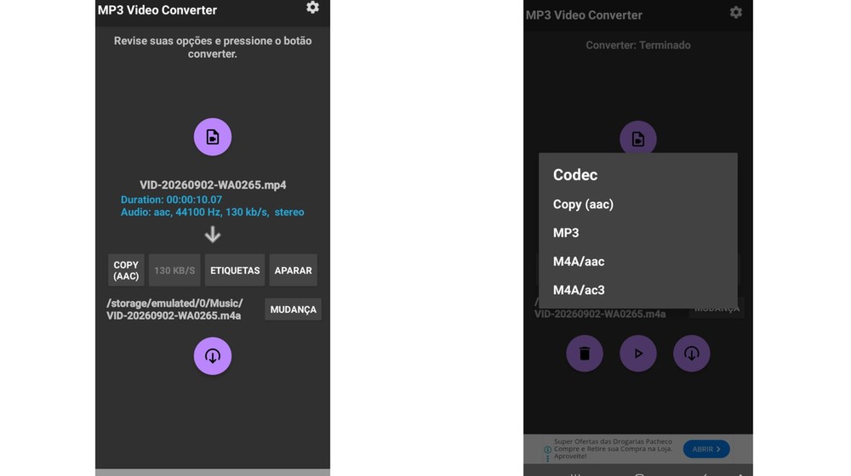Image resolution: width=851 pixels, height=476 pixels.
Task: Click the file name VID-20260902-WA0265.mp4
Action: coord(213,184)
